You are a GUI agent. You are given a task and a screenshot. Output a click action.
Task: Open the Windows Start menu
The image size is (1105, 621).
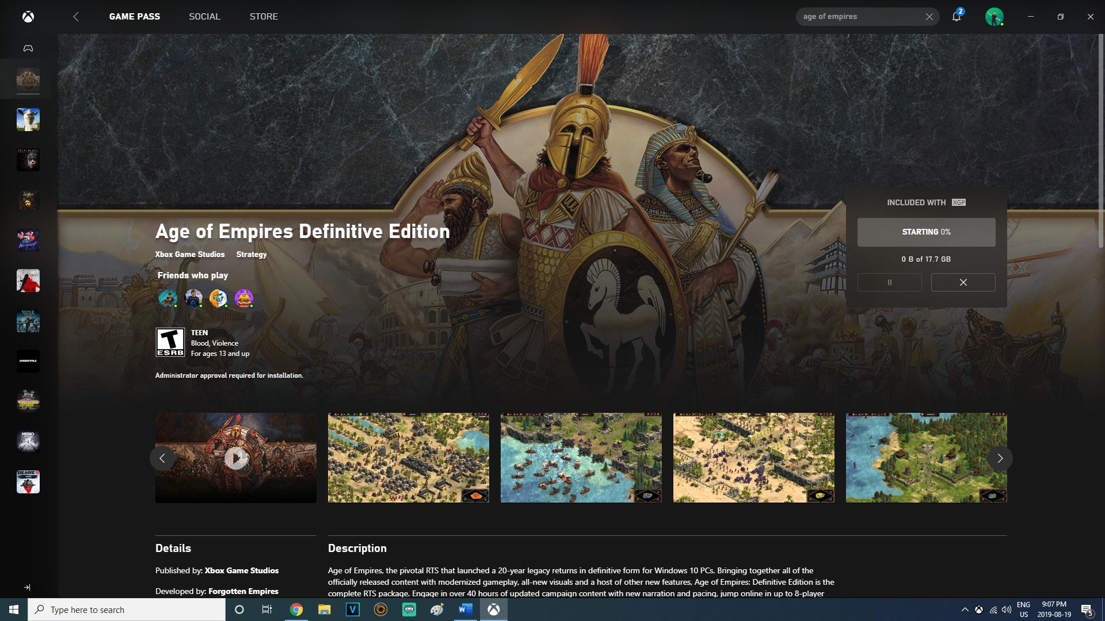[x=14, y=609]
